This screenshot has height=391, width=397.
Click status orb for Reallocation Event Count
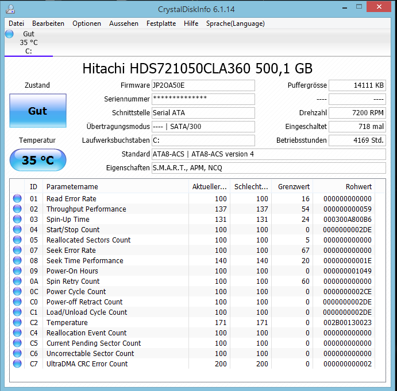pyautogui.click(x=17, y=333)
